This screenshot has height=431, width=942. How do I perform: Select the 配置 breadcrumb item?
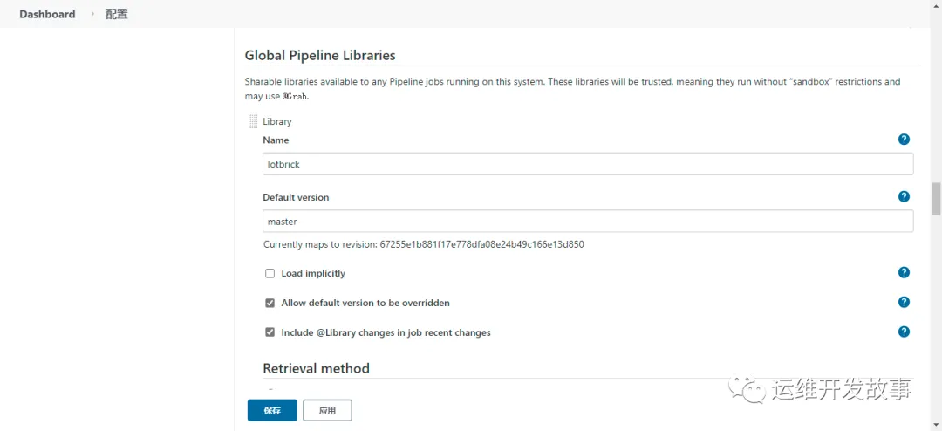point(117,14)
